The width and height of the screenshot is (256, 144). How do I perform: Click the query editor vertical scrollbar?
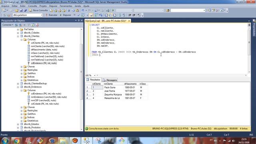coord(249,42)
